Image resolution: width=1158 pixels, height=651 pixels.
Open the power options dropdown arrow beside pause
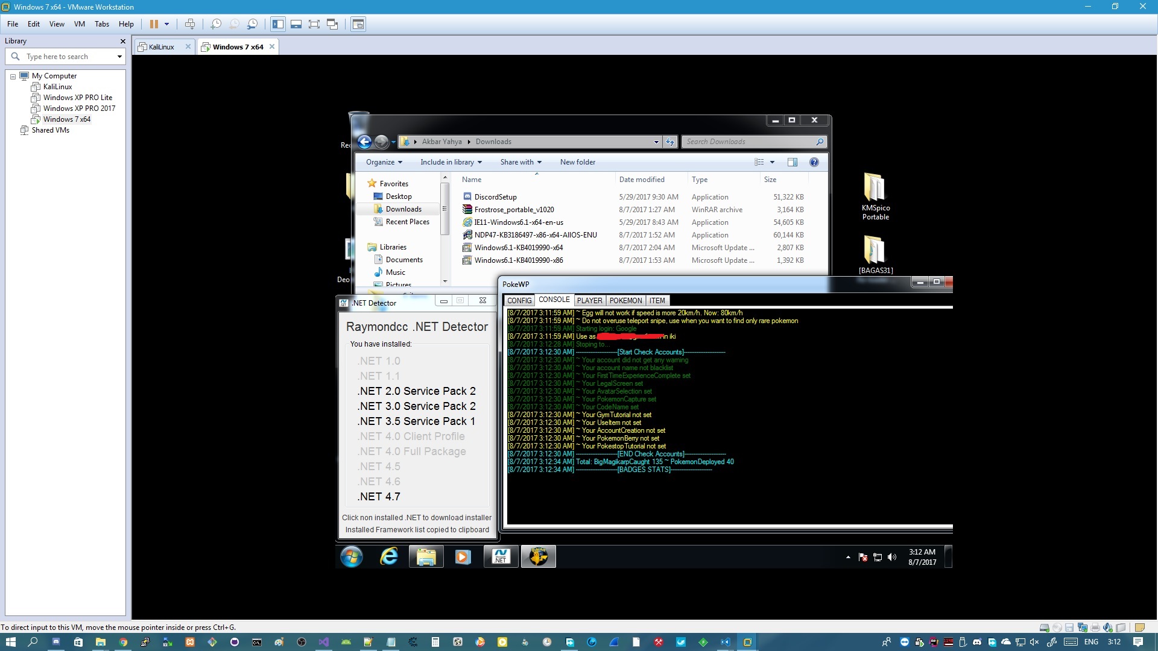coord(167,24)
